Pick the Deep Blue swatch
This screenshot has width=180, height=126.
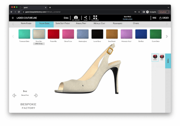click(x=141, y=34)
